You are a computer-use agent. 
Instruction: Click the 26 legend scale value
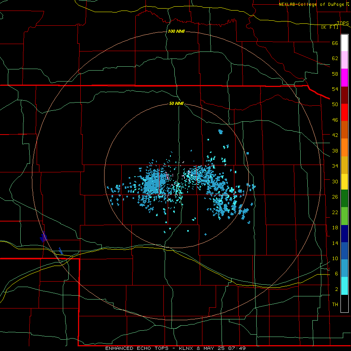(x=335, y=197)
